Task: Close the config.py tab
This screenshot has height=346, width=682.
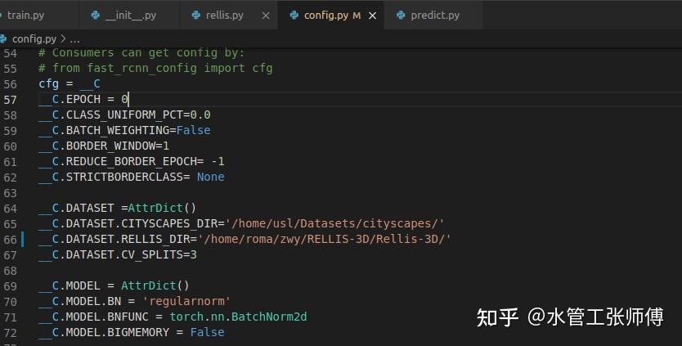Action: tap(372, 16)
